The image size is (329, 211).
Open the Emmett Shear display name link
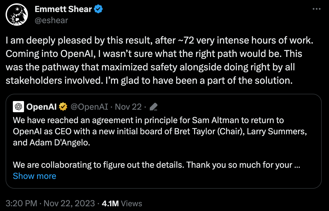(x=63, y=9)
